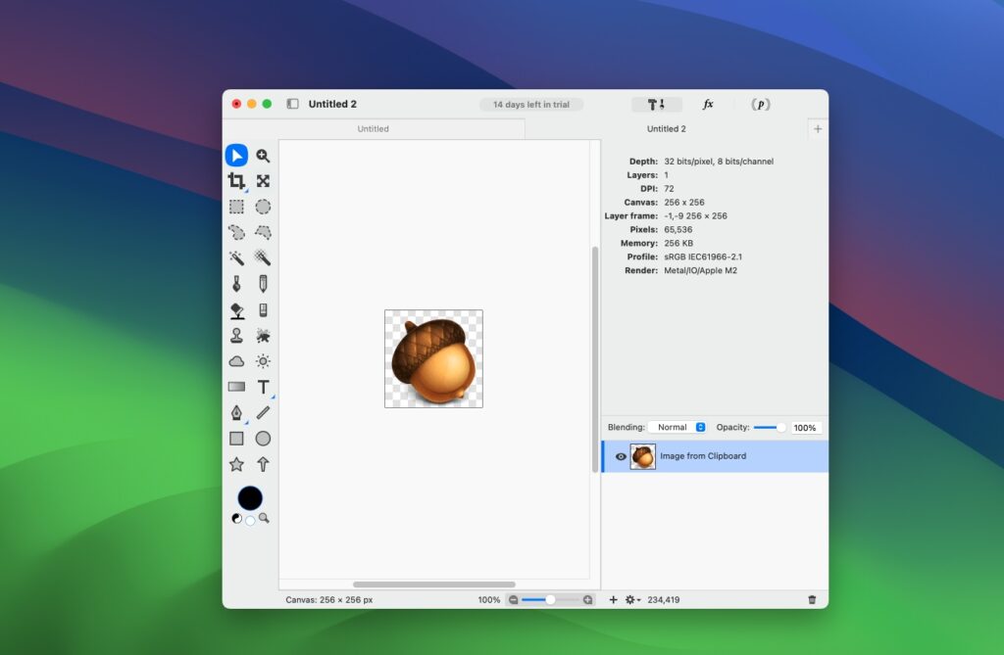The height and width of the screenshot is (655, 1004).
Task: Select the Untitled 2 sidebar tab
Action: click(666, 128)
